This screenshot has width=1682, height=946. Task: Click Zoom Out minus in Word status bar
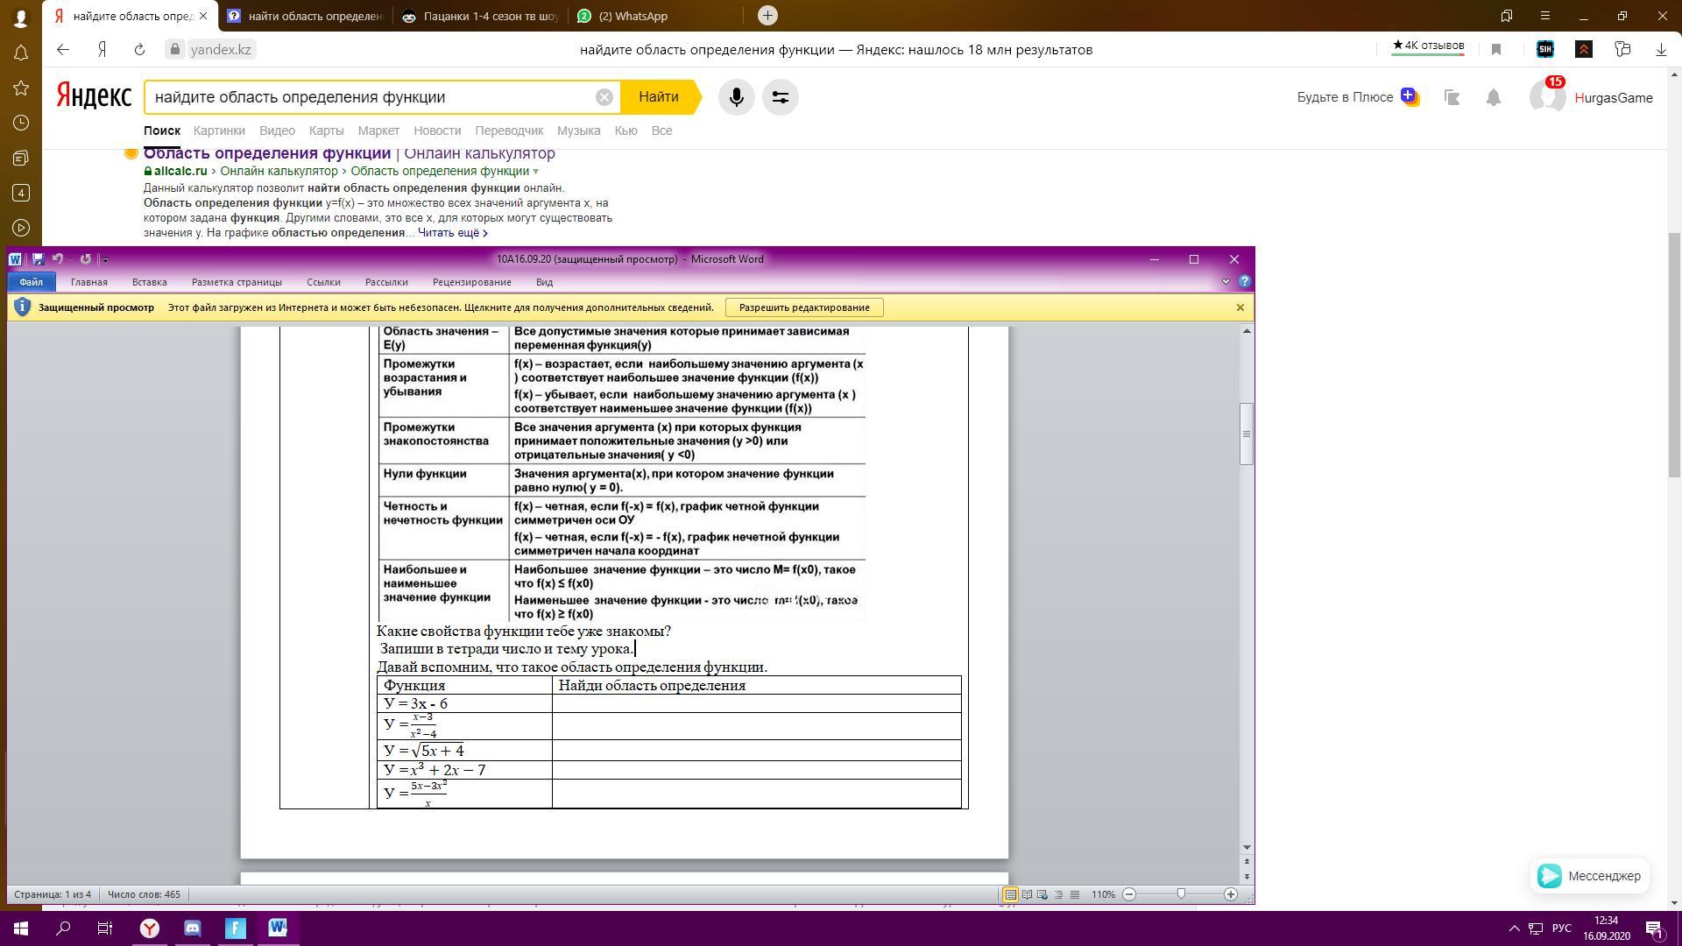[x=1129, y=894]
